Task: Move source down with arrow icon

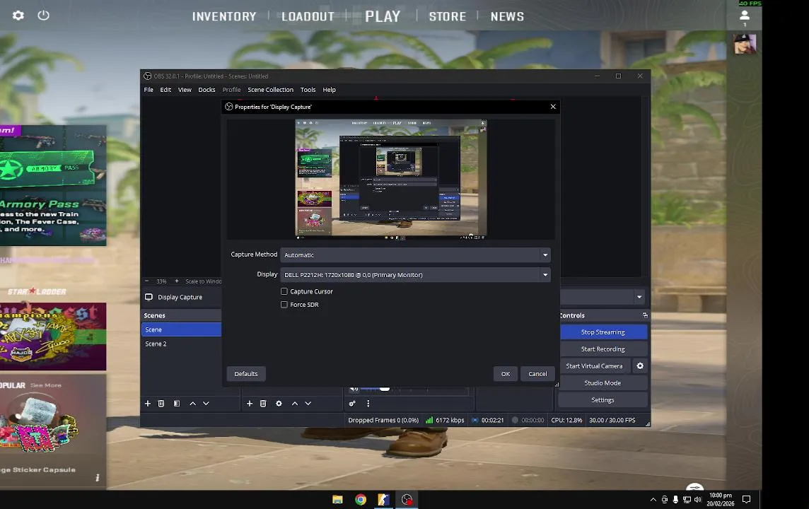Action: [308, 403]
